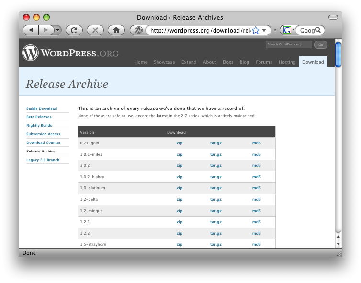Go forward with the Forward arrow button

click(x=46, y=30)
